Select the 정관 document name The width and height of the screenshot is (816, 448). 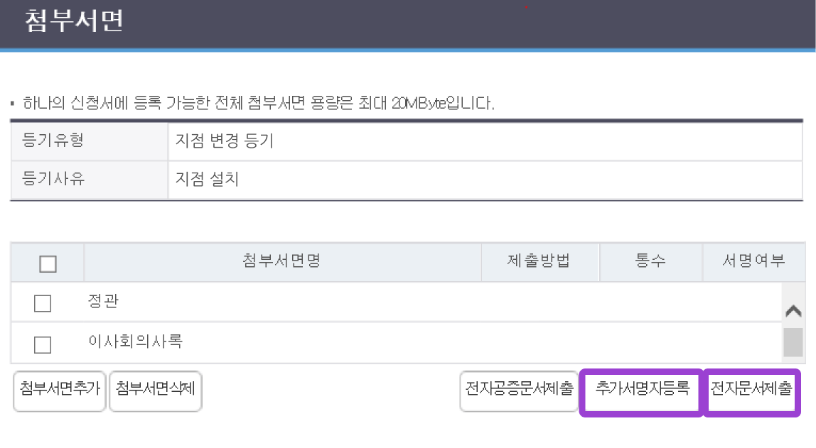click(103, 301)
